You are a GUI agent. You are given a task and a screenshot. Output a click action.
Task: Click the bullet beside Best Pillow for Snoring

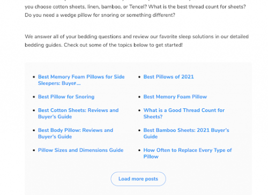tap(34, 97)
